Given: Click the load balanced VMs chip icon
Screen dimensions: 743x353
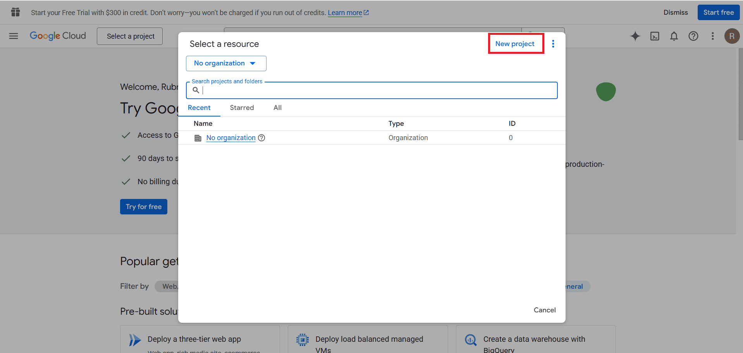Looking at the screenshot, I should coord(303,340).
